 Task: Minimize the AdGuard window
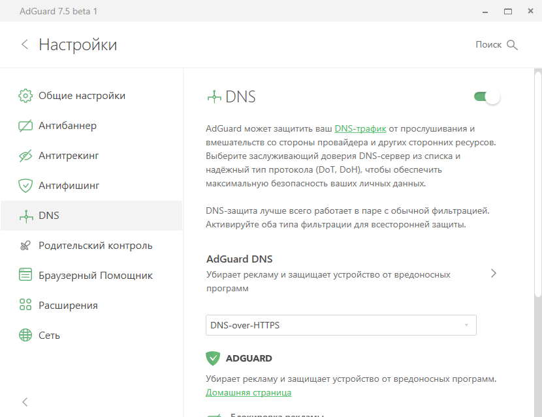point(485,11)
